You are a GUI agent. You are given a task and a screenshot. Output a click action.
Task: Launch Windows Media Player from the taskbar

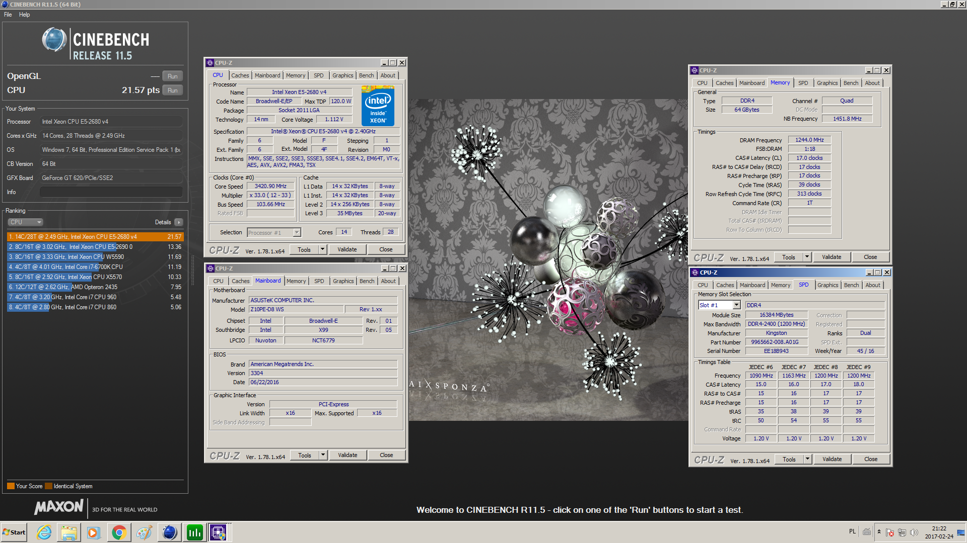[x=94, y=532]
